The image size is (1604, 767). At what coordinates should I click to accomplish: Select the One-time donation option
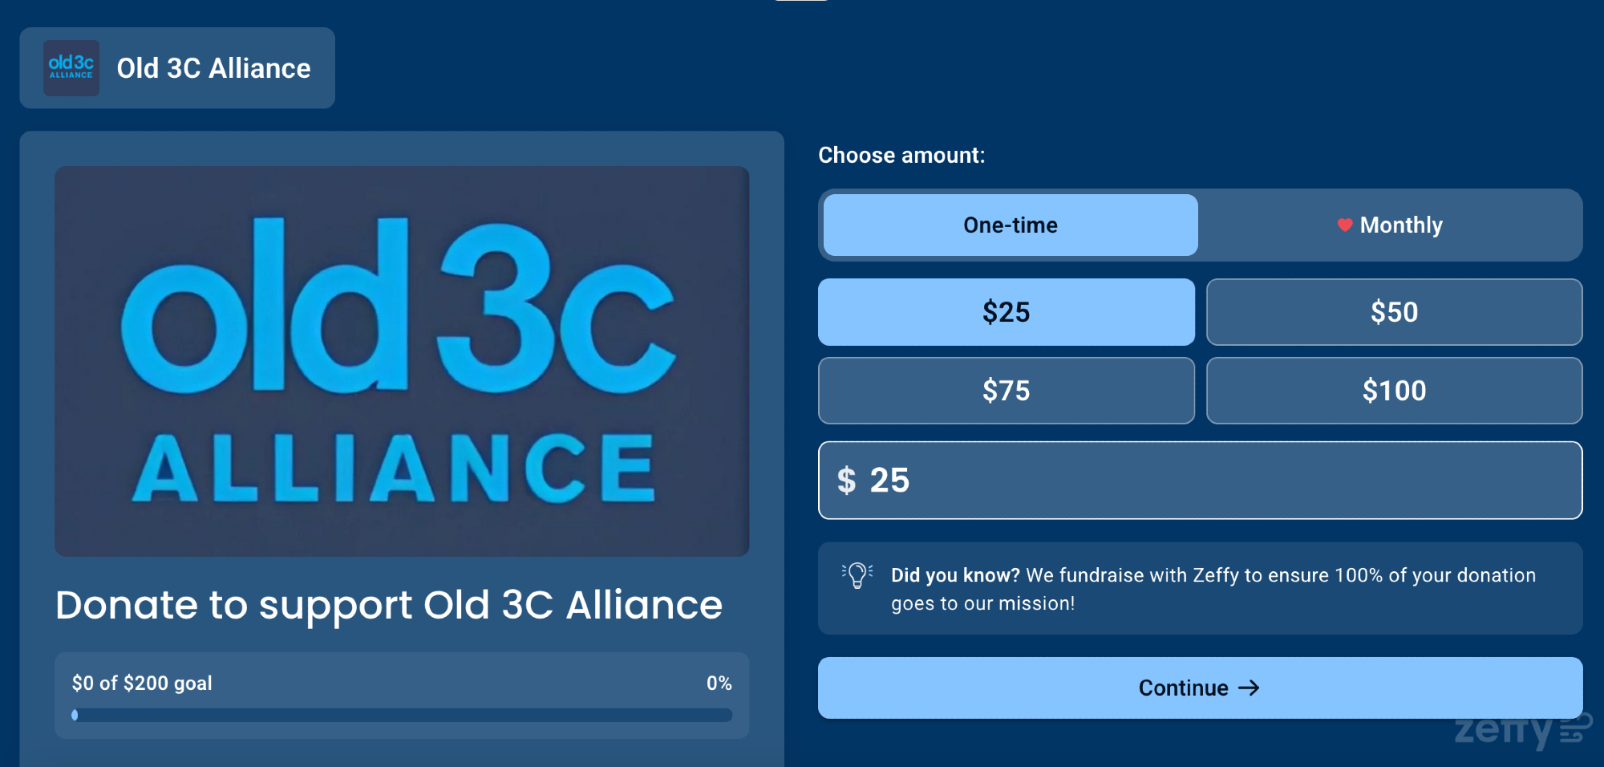1010,225
